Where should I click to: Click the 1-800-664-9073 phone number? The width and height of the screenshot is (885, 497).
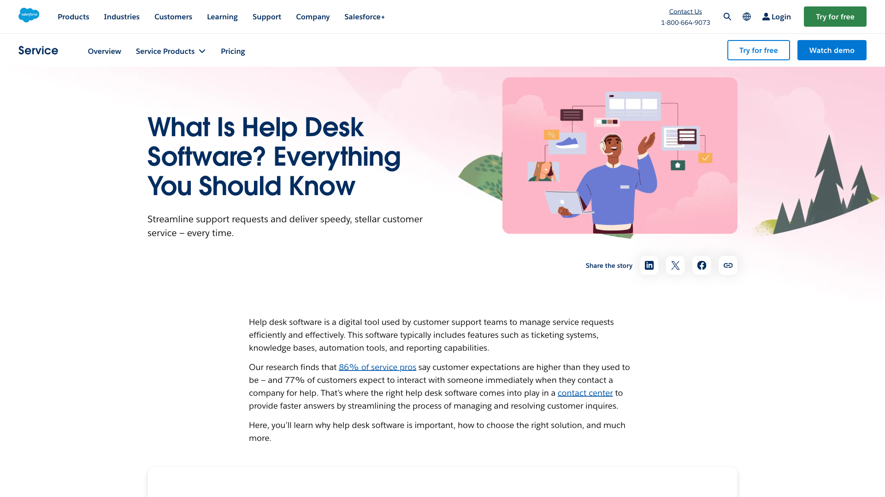[x=685, y=23]
